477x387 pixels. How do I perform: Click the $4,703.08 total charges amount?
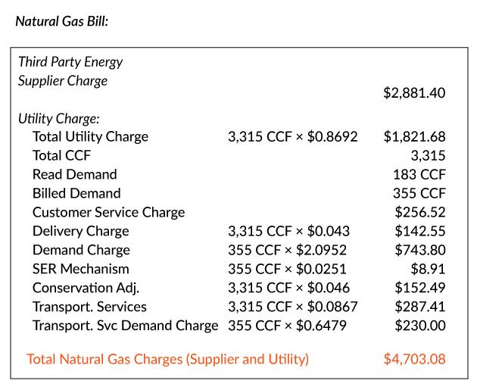(x=414, y=359)
